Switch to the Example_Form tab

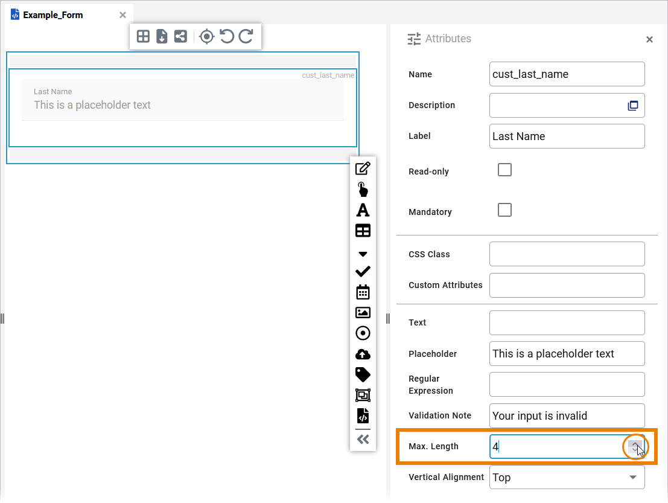[52, 15]
